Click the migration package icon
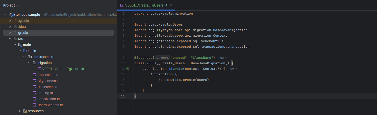The width and height of the screenshot is (377, 115). click(35, 63)
